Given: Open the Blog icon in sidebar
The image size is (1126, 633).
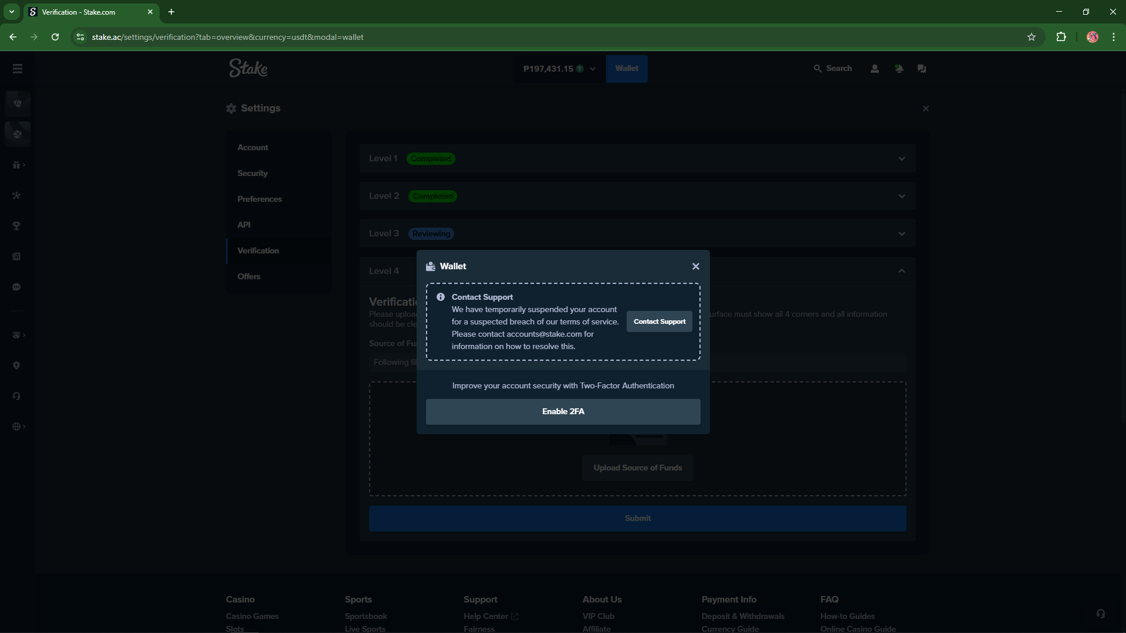Looking at the screenshot, I should tap(17, 256).
